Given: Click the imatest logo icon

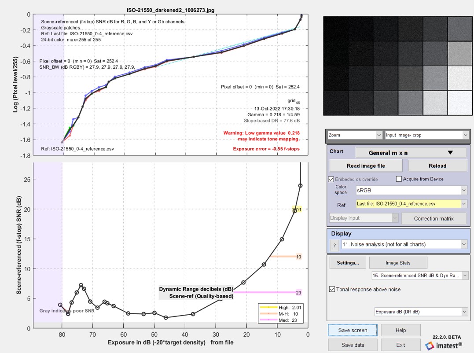Looking at the screenshot, I should [x=429, y=346].
